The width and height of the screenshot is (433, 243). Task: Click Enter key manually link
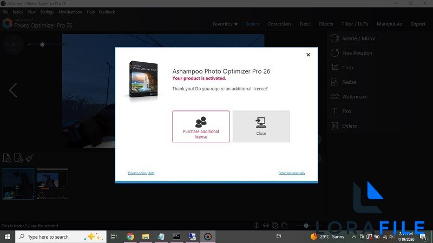[292, 173]
